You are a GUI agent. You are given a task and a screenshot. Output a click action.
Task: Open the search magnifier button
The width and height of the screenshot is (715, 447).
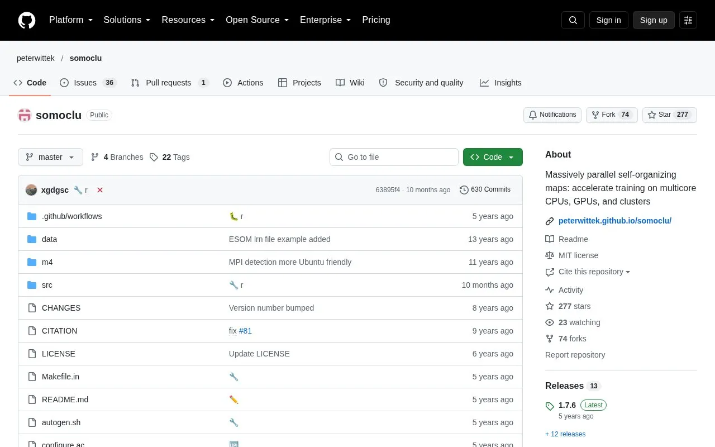coord(573,20)
